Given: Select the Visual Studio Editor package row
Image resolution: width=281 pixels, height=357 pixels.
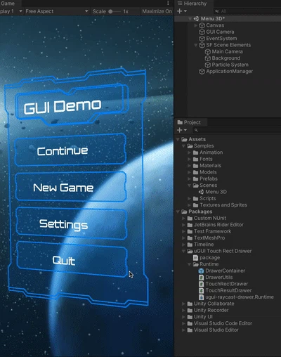Looking at the screenshot, I should point(228,330).
